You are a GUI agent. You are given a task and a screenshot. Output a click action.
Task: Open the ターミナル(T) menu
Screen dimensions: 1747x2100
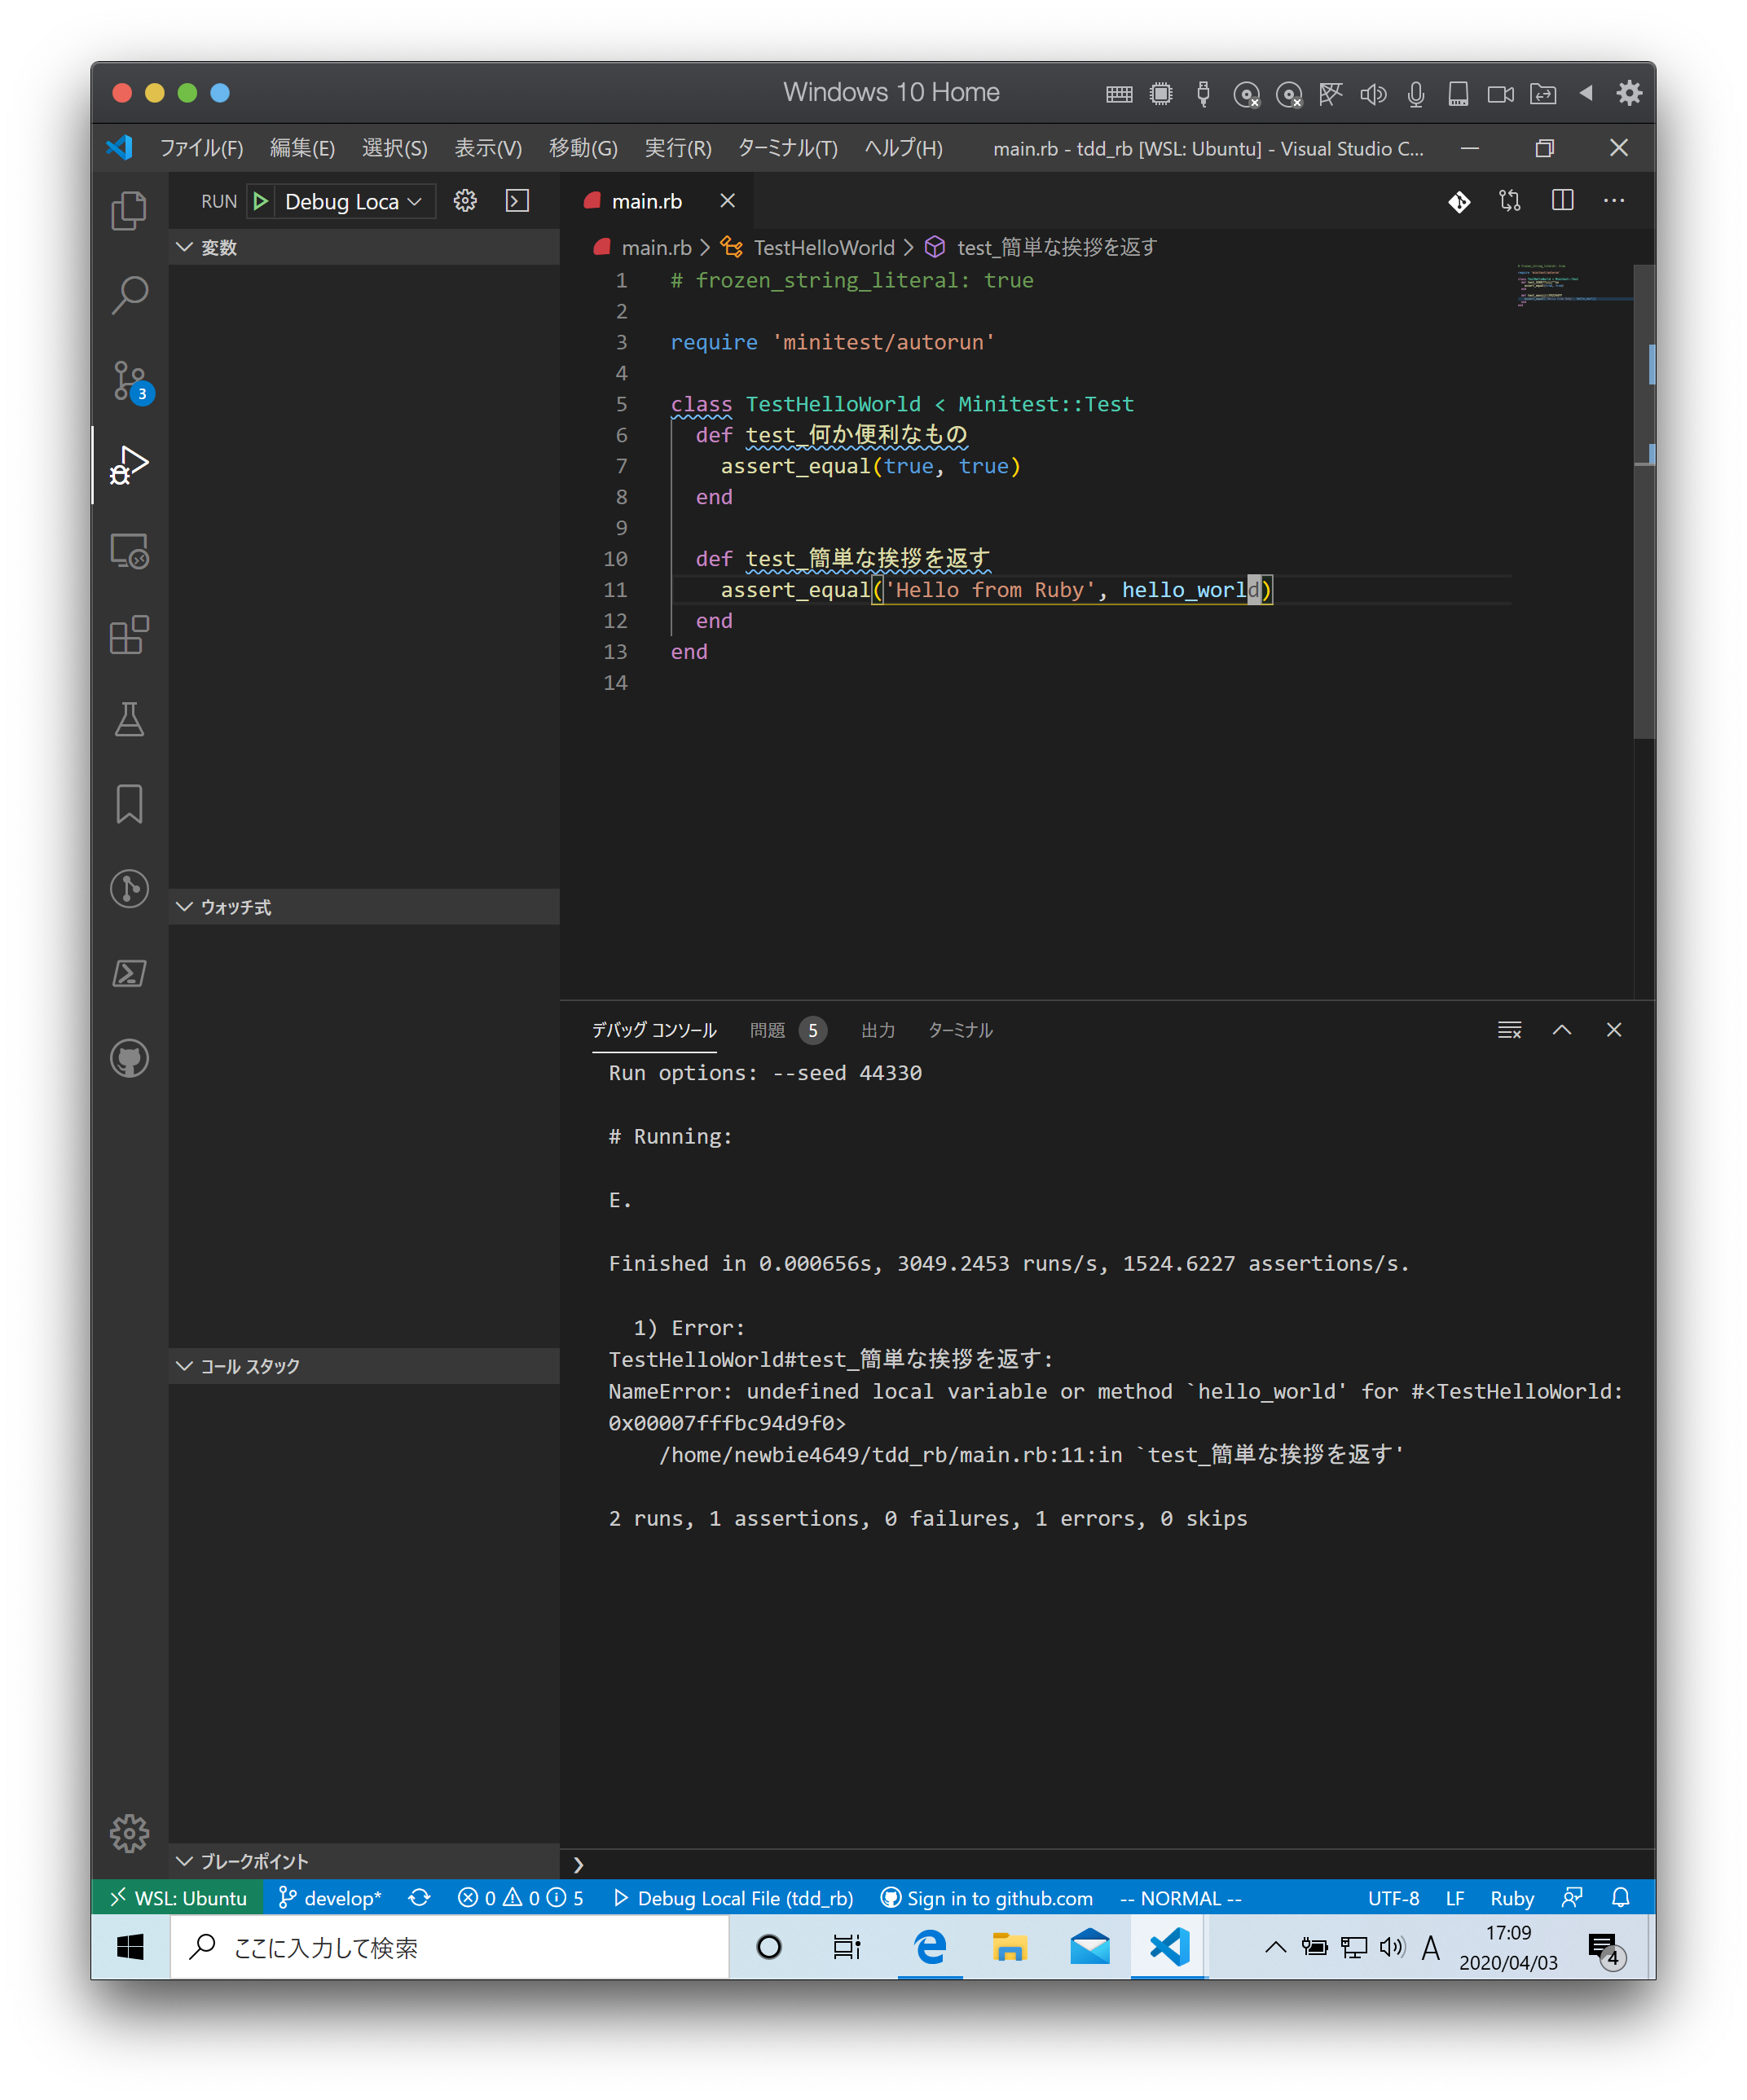pyautogui.click(x=786, y=148)
